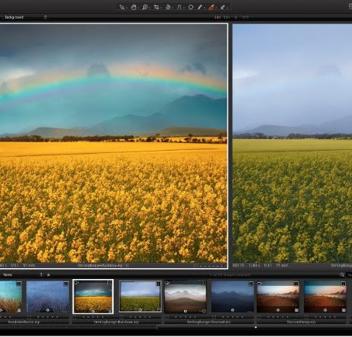Click the rainbow image in the viewer
This screenshot has width=352, height=337.
click(114, 143)
